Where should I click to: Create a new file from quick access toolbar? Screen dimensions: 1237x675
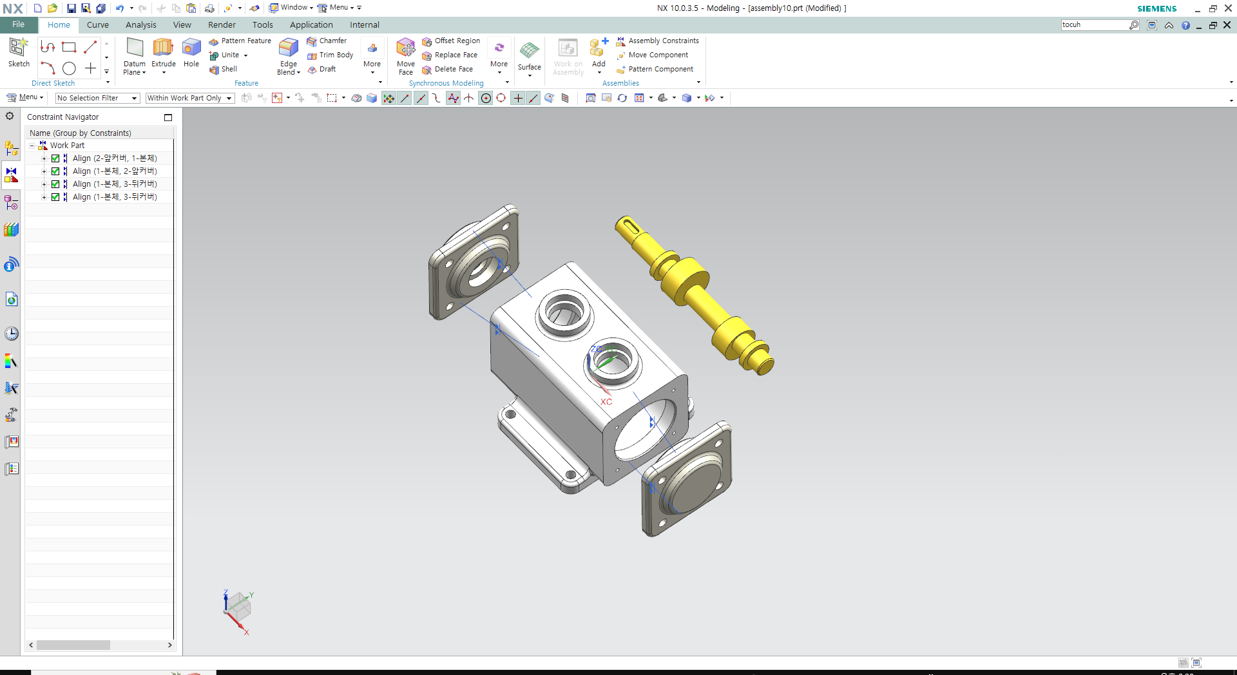click(37, 8)
